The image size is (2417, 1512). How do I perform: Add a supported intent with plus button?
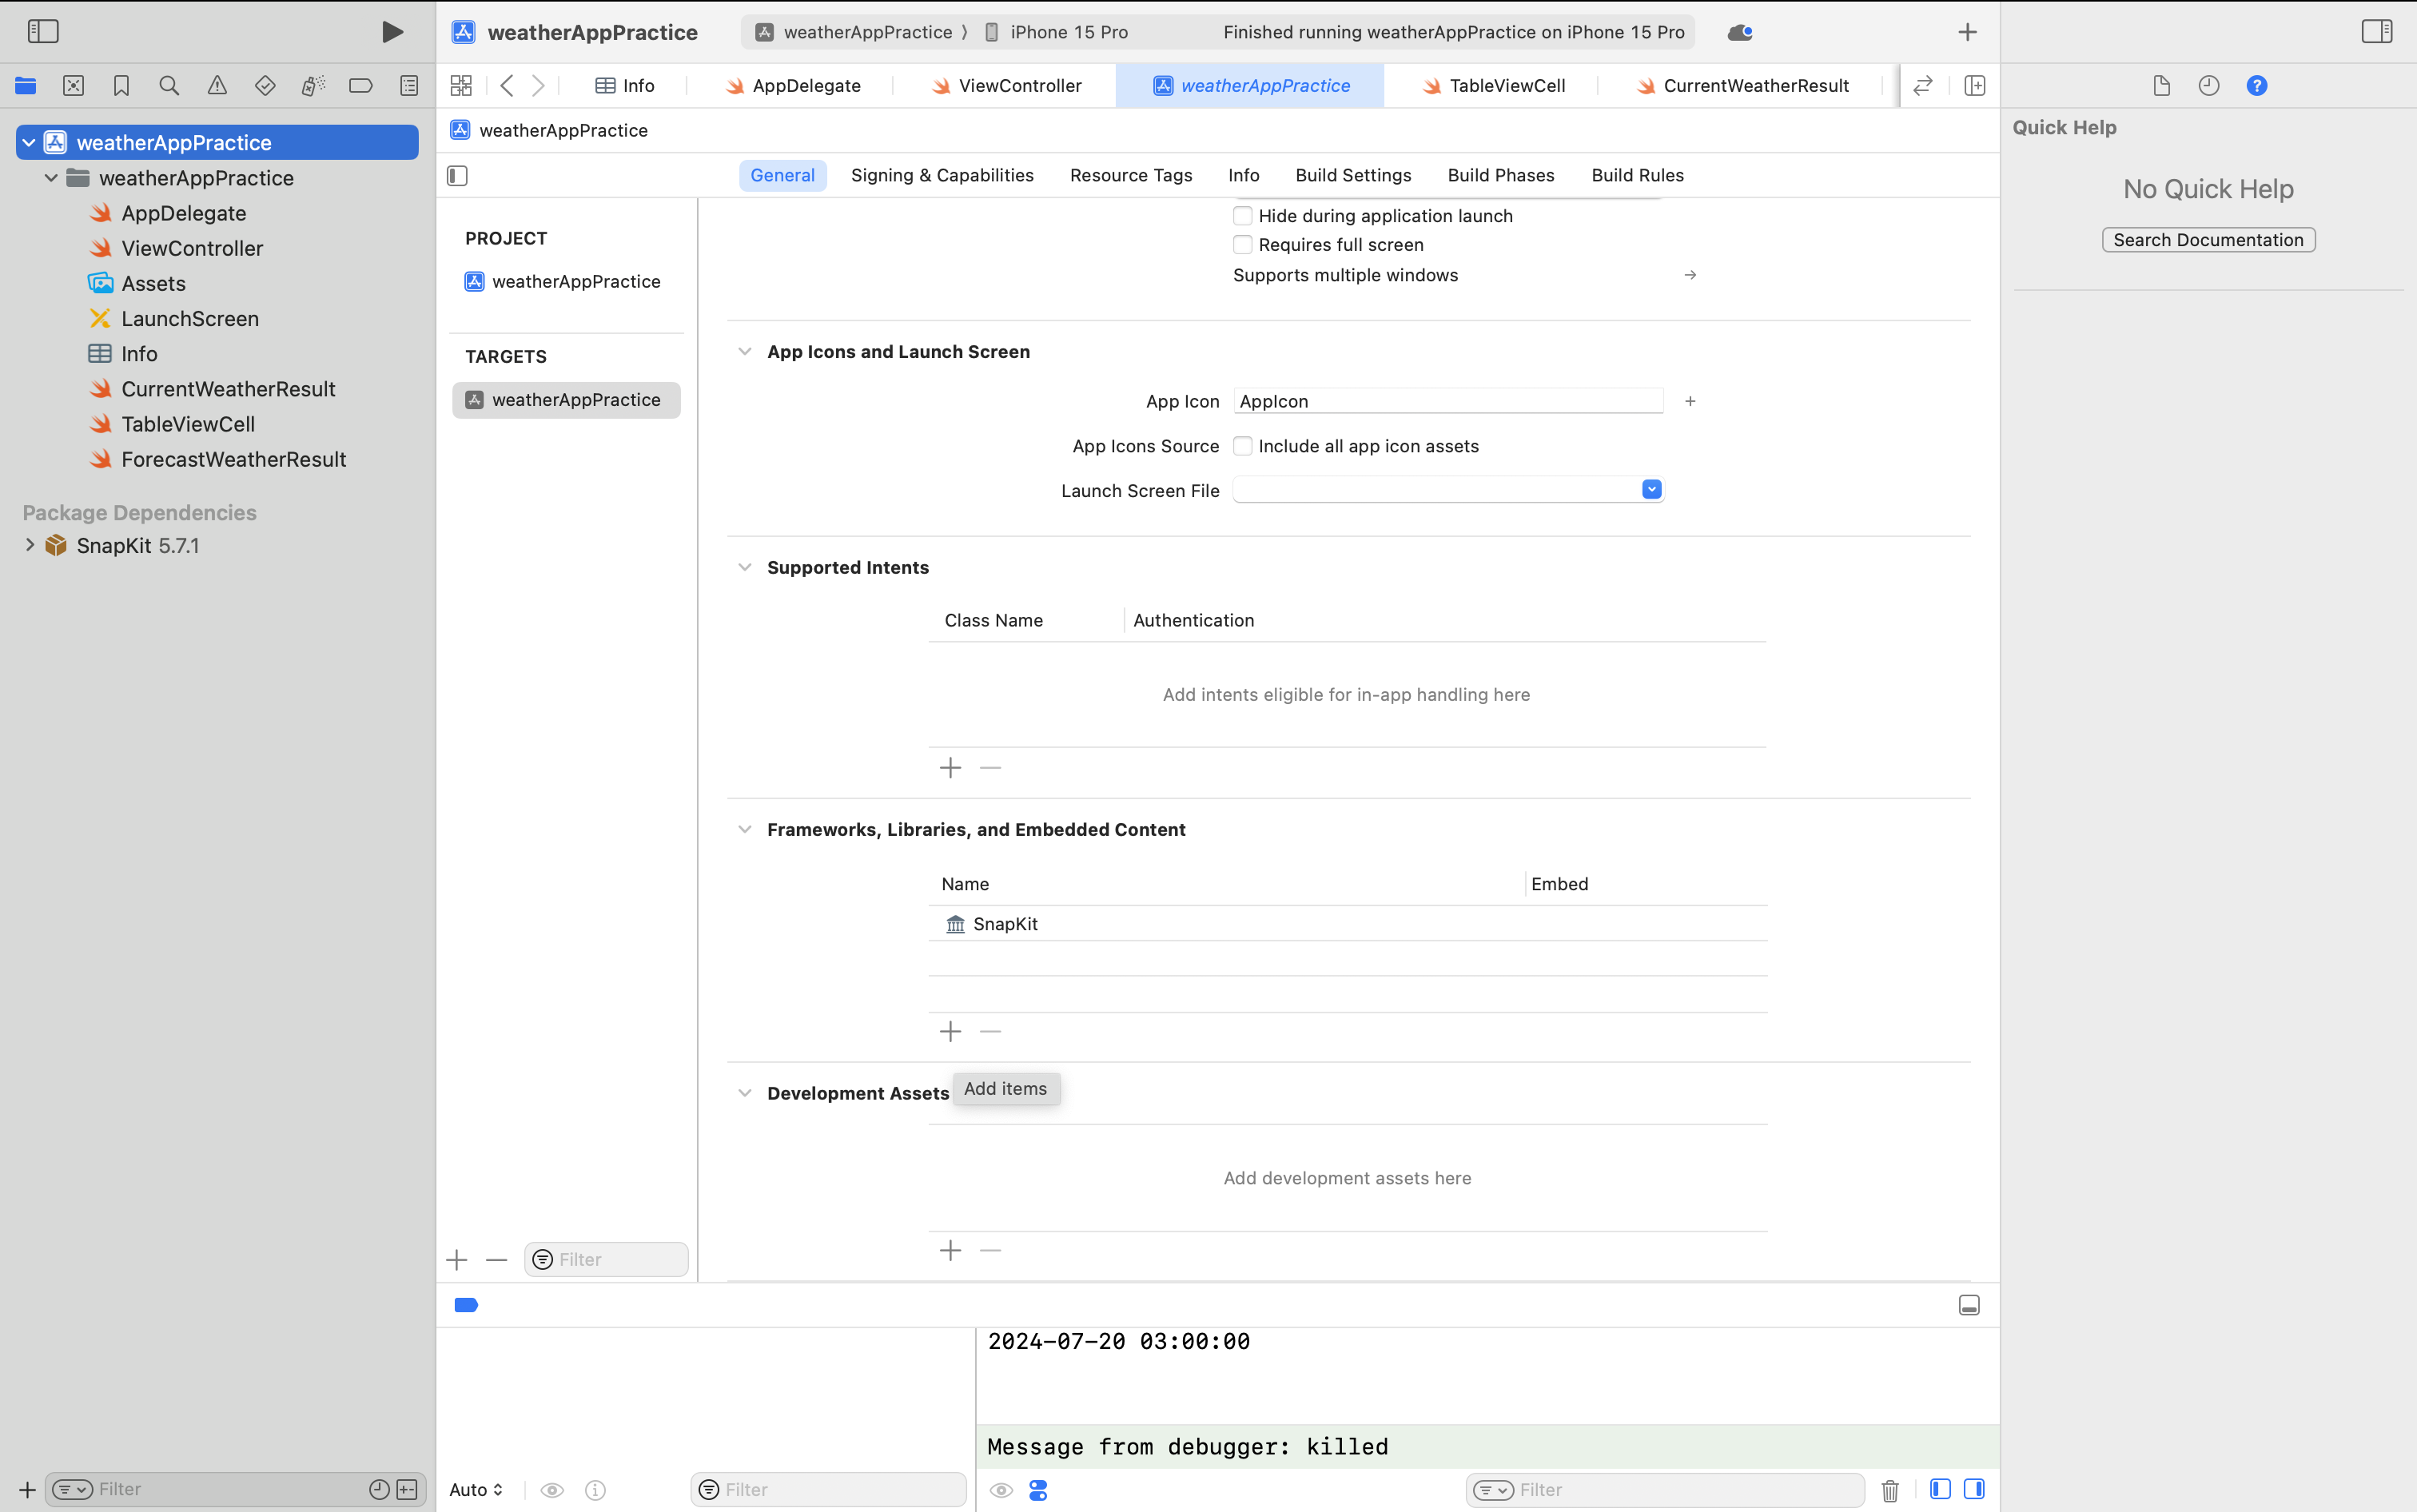click(x=950, y=768)
